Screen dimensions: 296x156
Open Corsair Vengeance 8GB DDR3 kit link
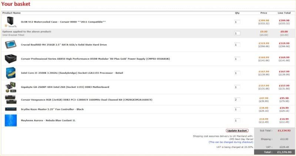coord(86,100)
